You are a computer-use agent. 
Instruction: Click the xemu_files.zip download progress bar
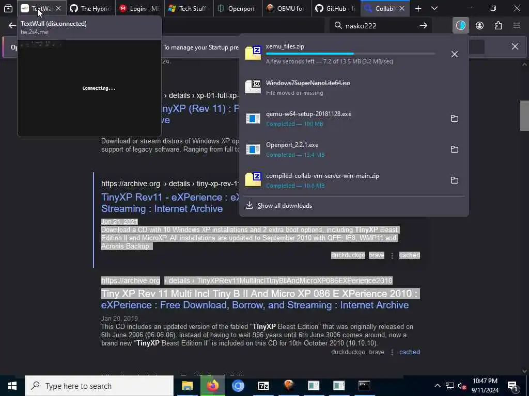[x=350, y=54]
